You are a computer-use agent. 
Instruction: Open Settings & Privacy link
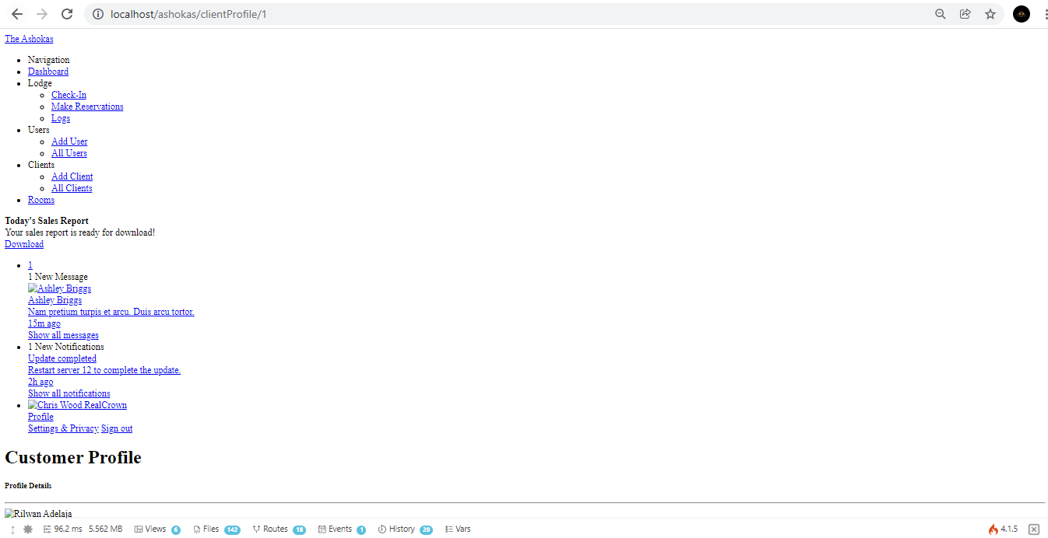(63, 428)
